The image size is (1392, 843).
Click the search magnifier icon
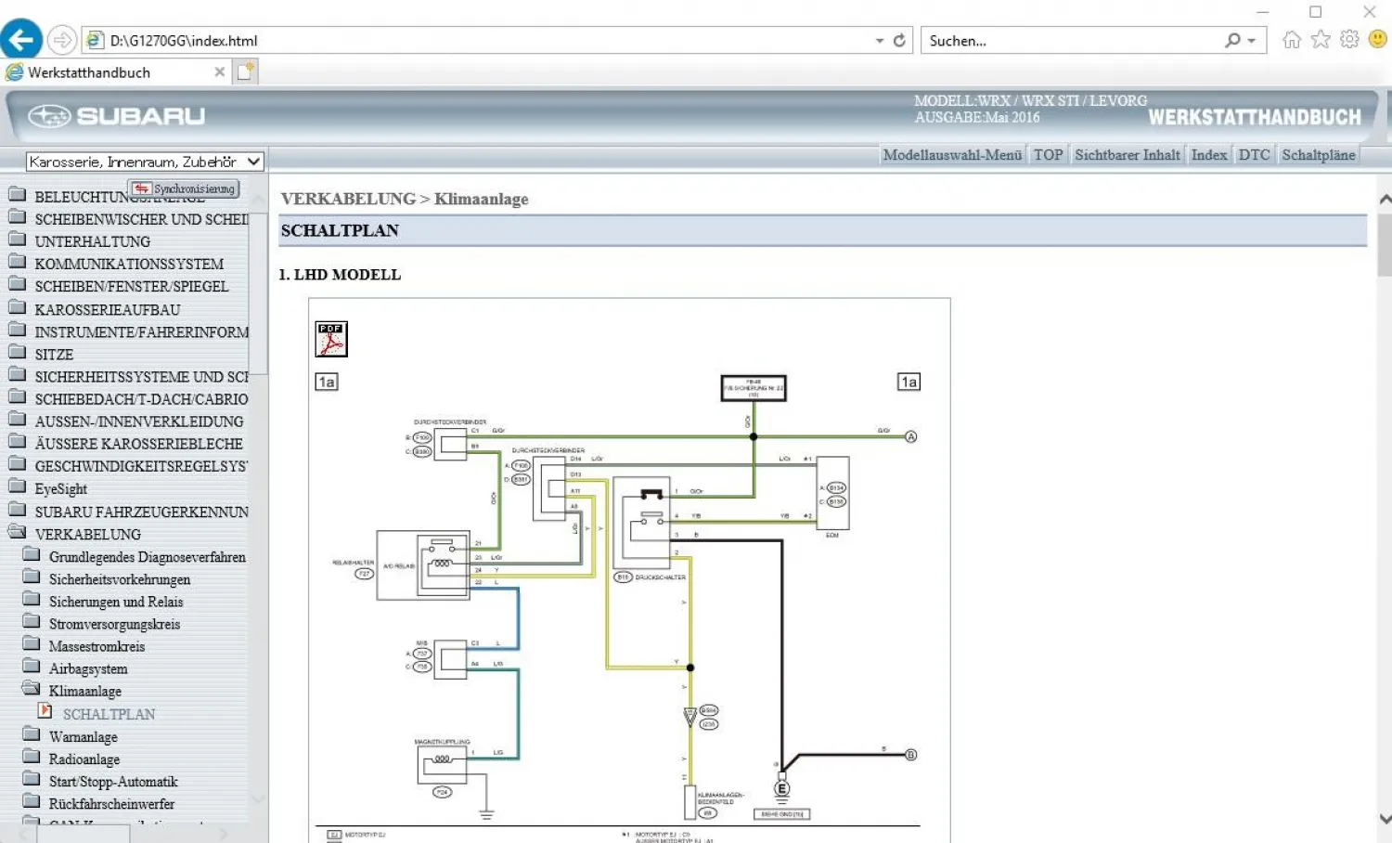[1232, 40]
